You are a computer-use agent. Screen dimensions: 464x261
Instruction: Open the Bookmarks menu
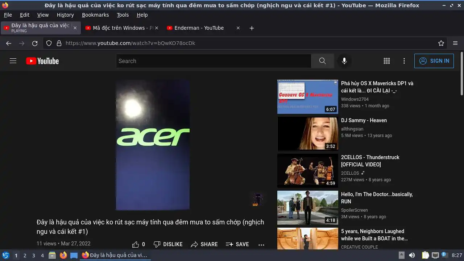95,15
